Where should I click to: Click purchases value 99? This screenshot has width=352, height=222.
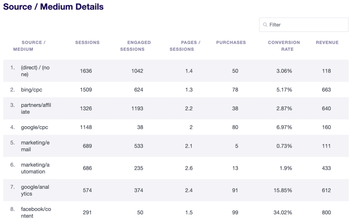coord(235,213)
